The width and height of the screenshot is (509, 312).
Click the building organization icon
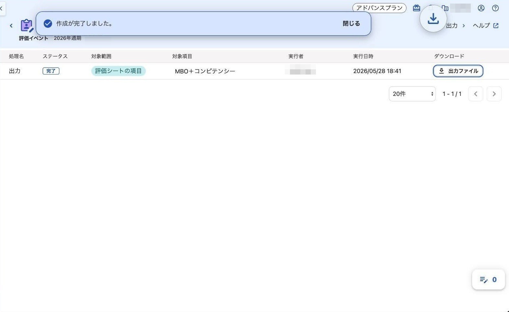point(446,8)
